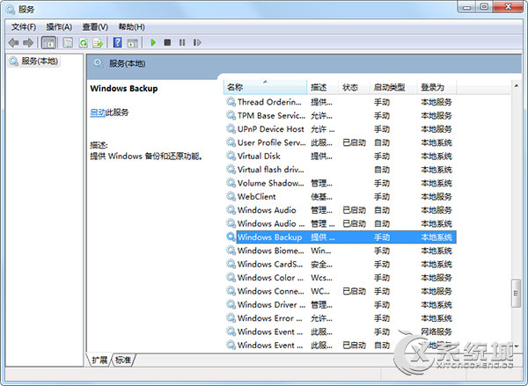Select the Windows Backup service name
Screen dimensions: 528x386
270,237
